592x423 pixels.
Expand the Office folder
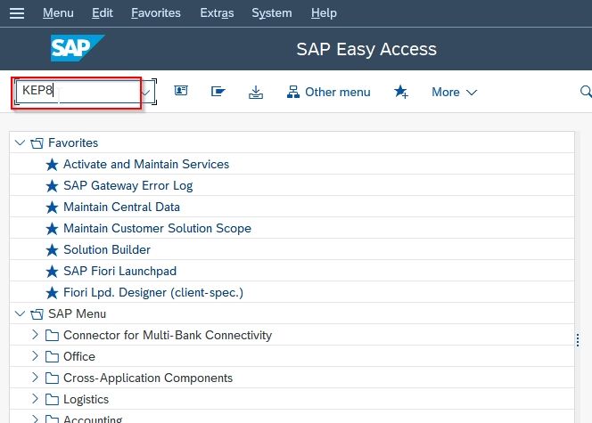(35, 356)
